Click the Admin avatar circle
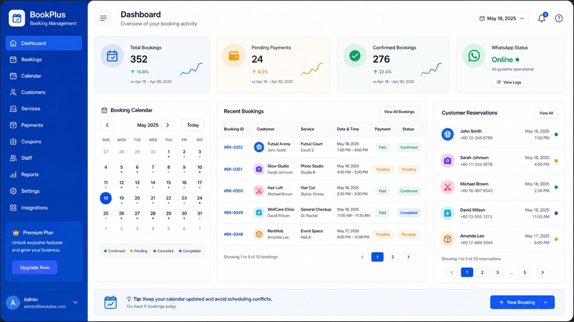574x322 pixels. (x=13, y=303)
